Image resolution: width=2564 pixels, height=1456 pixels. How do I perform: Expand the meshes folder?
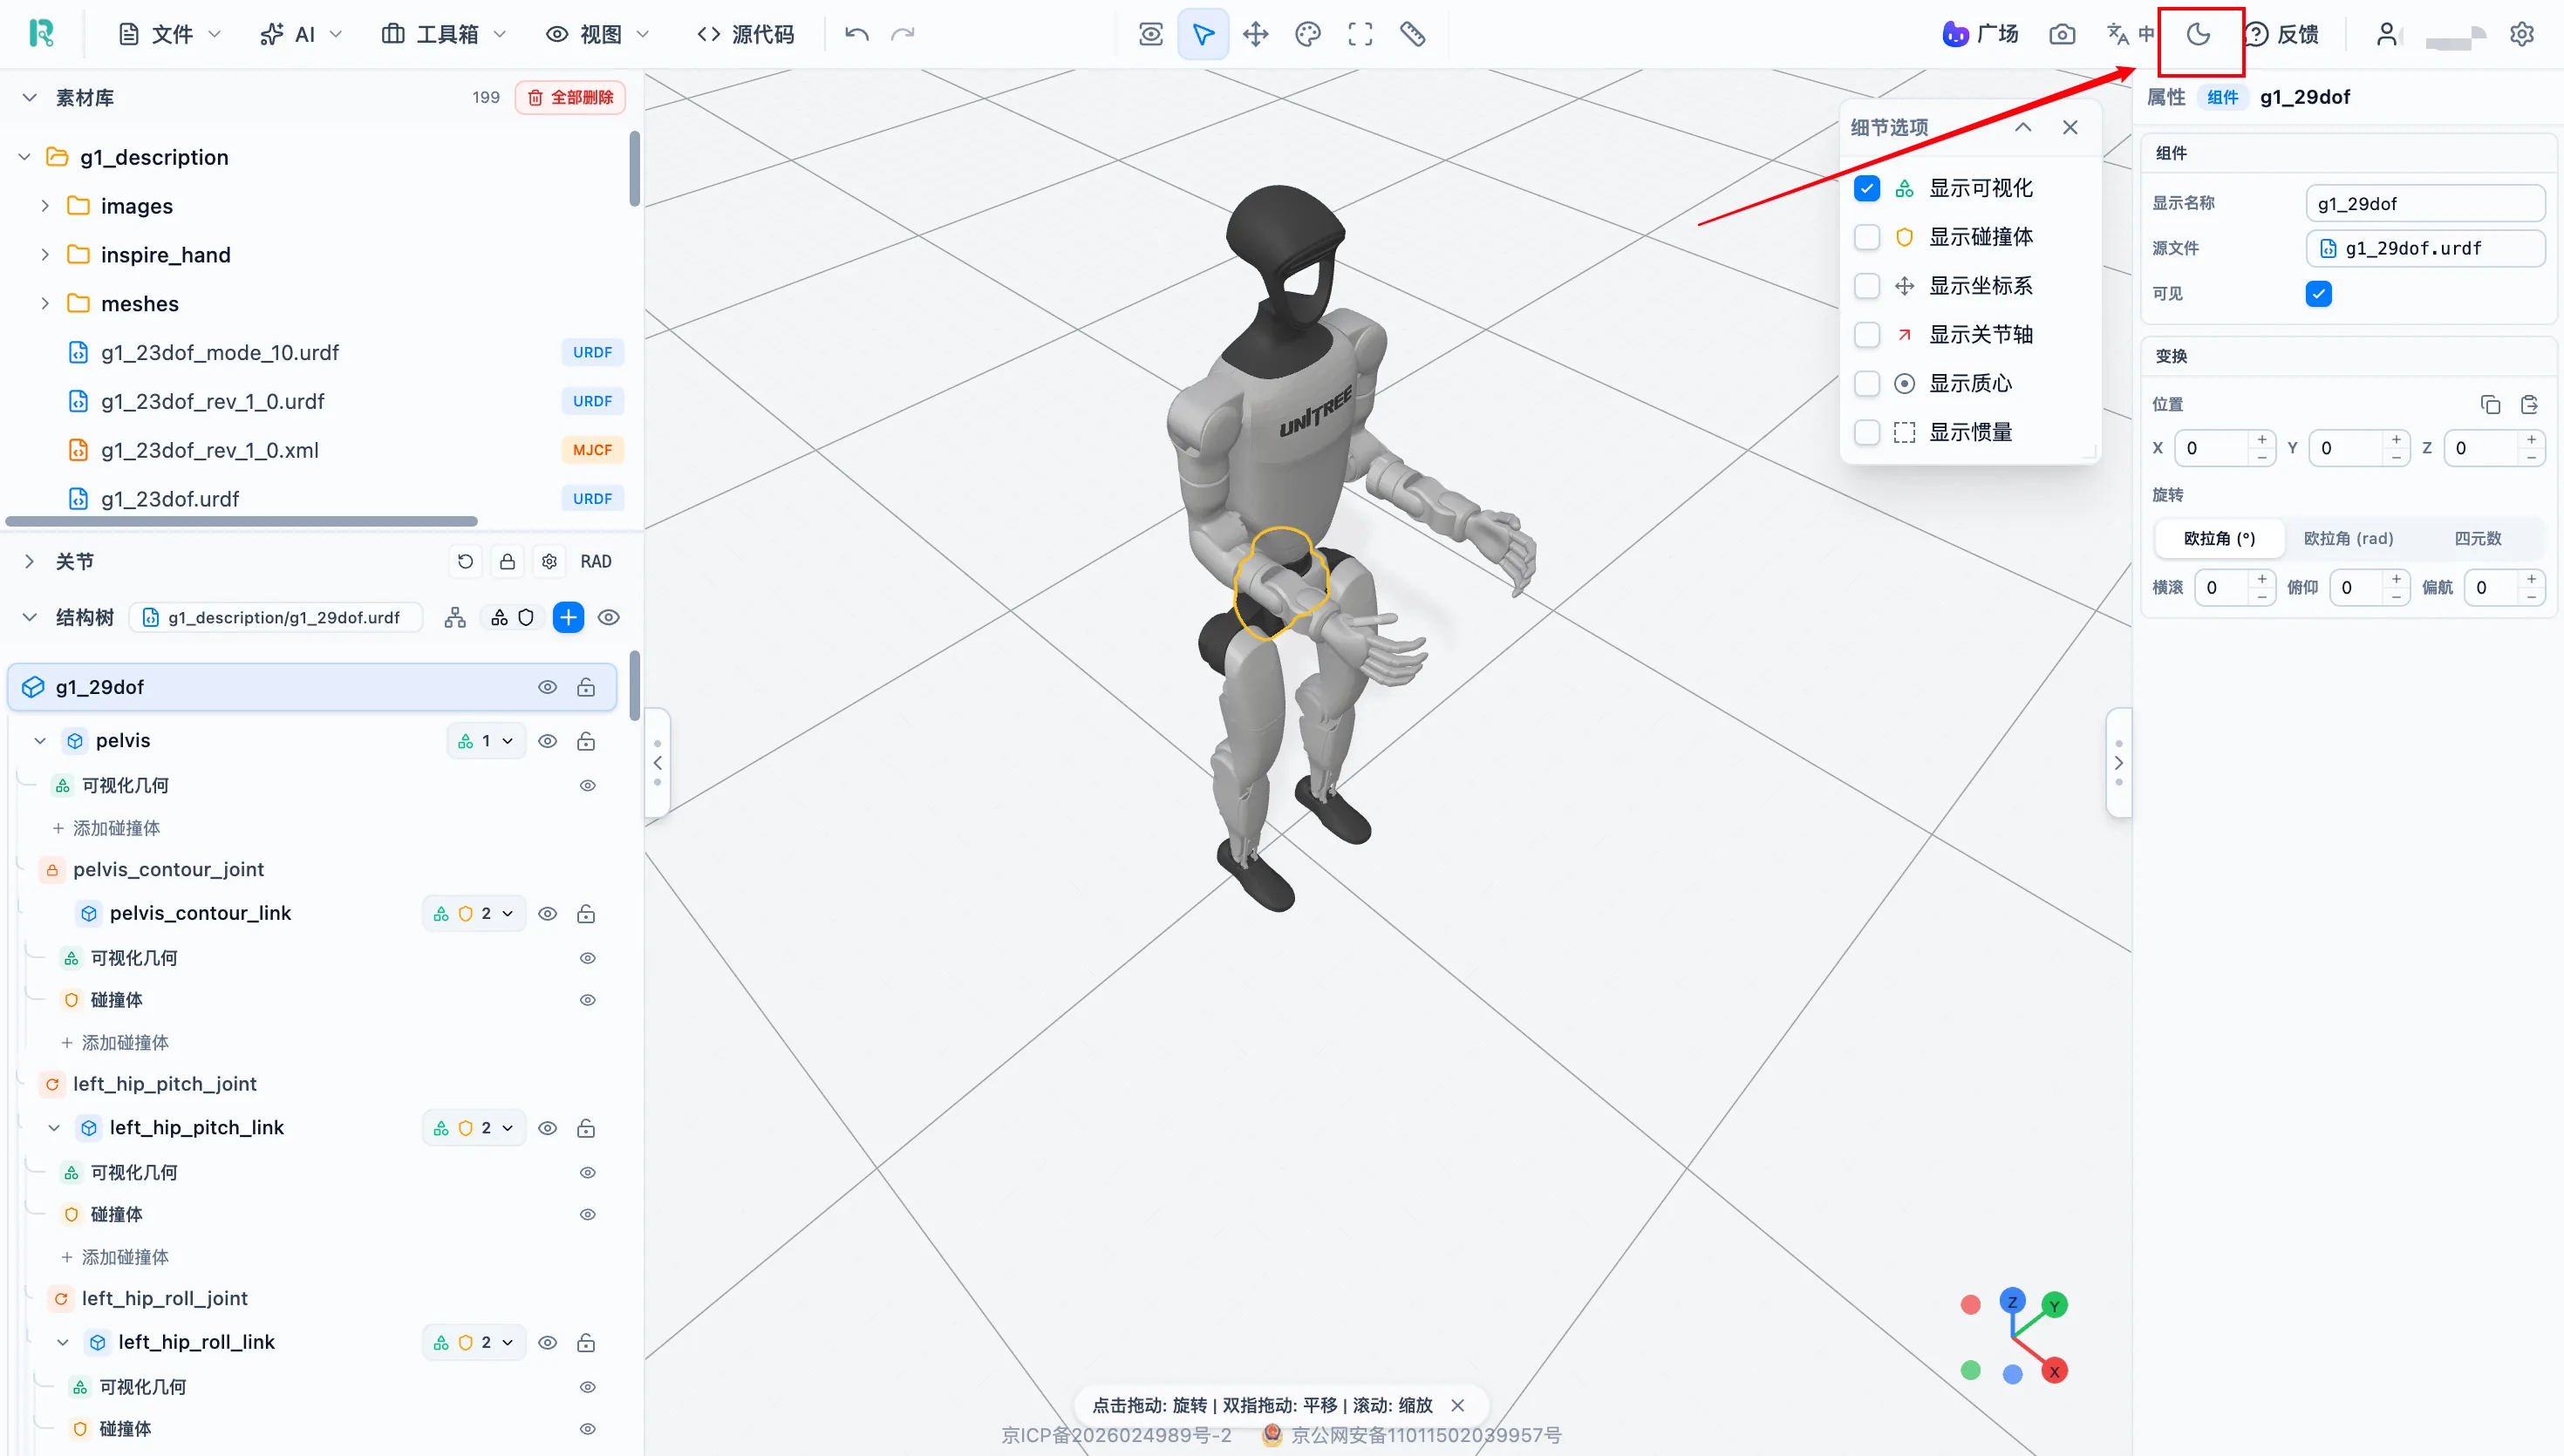click(45, 303)
